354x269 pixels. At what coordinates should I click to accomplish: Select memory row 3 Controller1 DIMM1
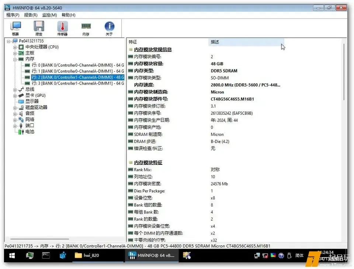click(78, 83)
